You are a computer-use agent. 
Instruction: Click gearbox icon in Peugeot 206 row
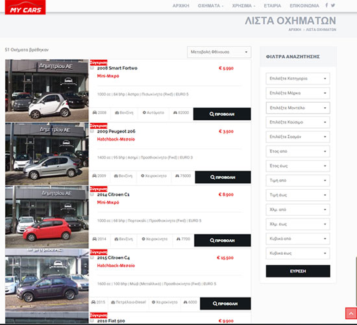coord(143,176)
